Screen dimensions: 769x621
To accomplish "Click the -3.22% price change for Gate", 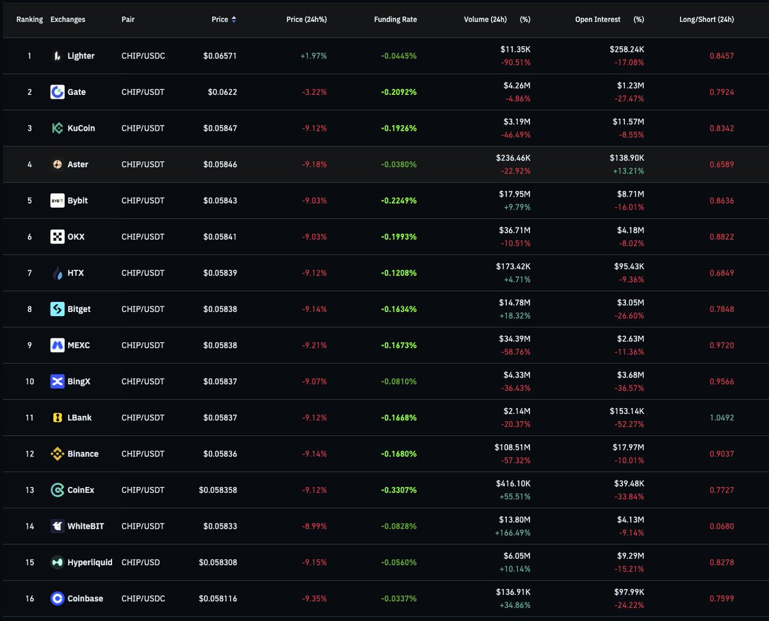I will tap(315, 92).
